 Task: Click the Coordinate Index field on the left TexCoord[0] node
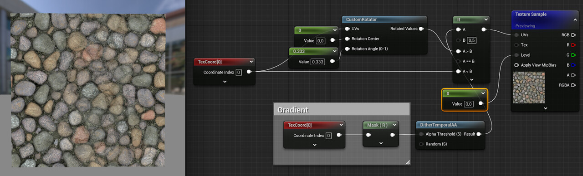point(239,72)
